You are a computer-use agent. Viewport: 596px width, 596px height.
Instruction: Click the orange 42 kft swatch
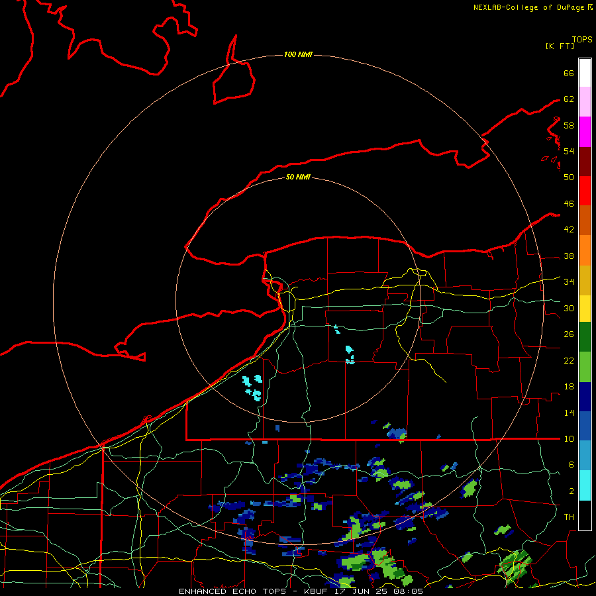point(585,250)
